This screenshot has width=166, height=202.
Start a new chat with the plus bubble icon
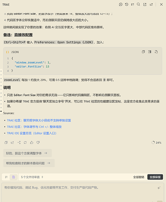[x=121, y=4]
